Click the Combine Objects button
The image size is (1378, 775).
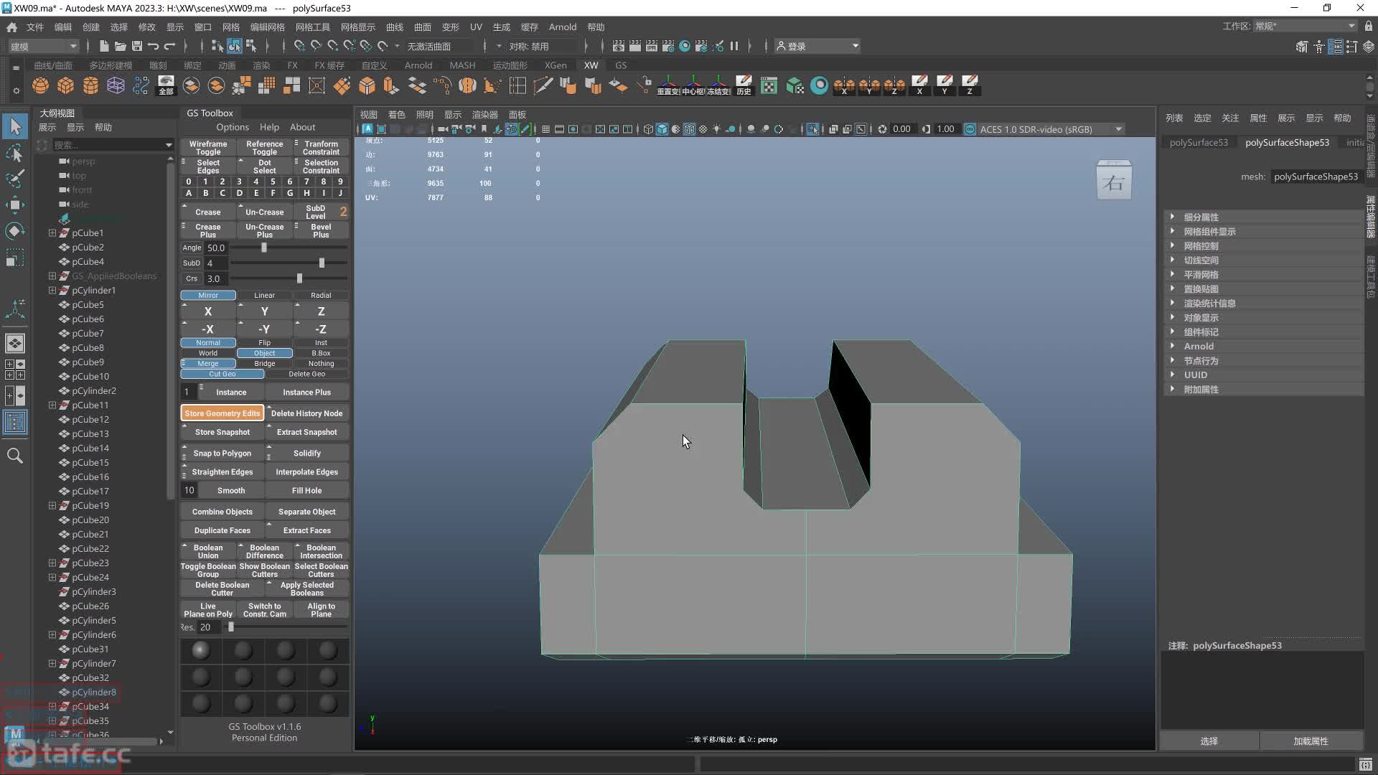222,512
